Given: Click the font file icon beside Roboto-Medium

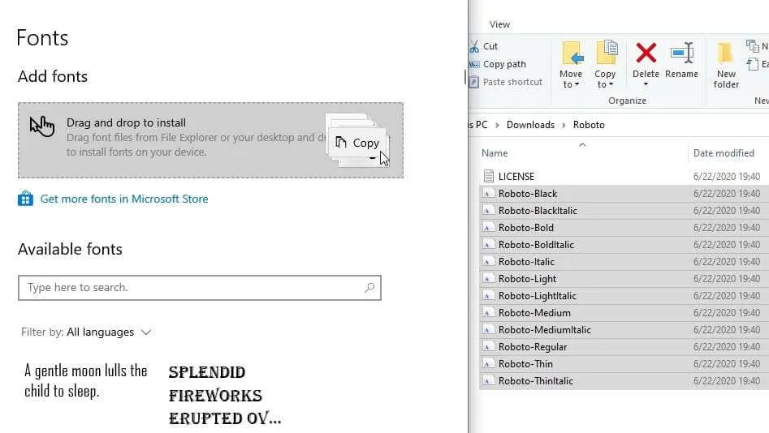Looking at the screenshot, I should 487,312.
